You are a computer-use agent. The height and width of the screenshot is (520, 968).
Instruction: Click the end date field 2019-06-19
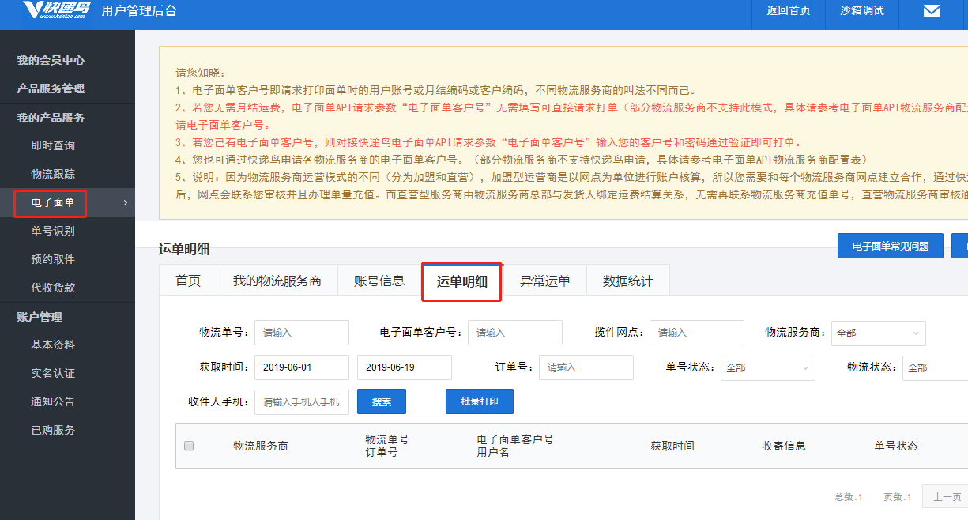click(405, 367)
